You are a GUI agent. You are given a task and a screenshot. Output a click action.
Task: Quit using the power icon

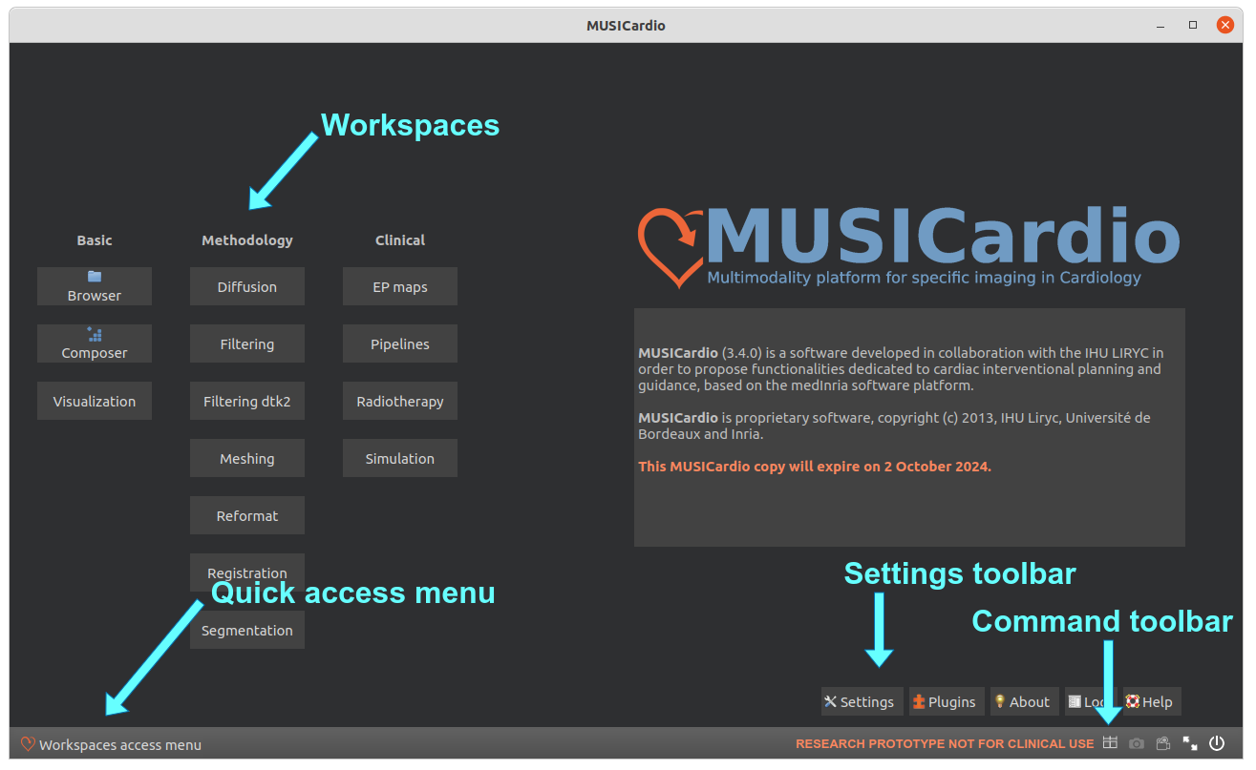coord(1217,743)
